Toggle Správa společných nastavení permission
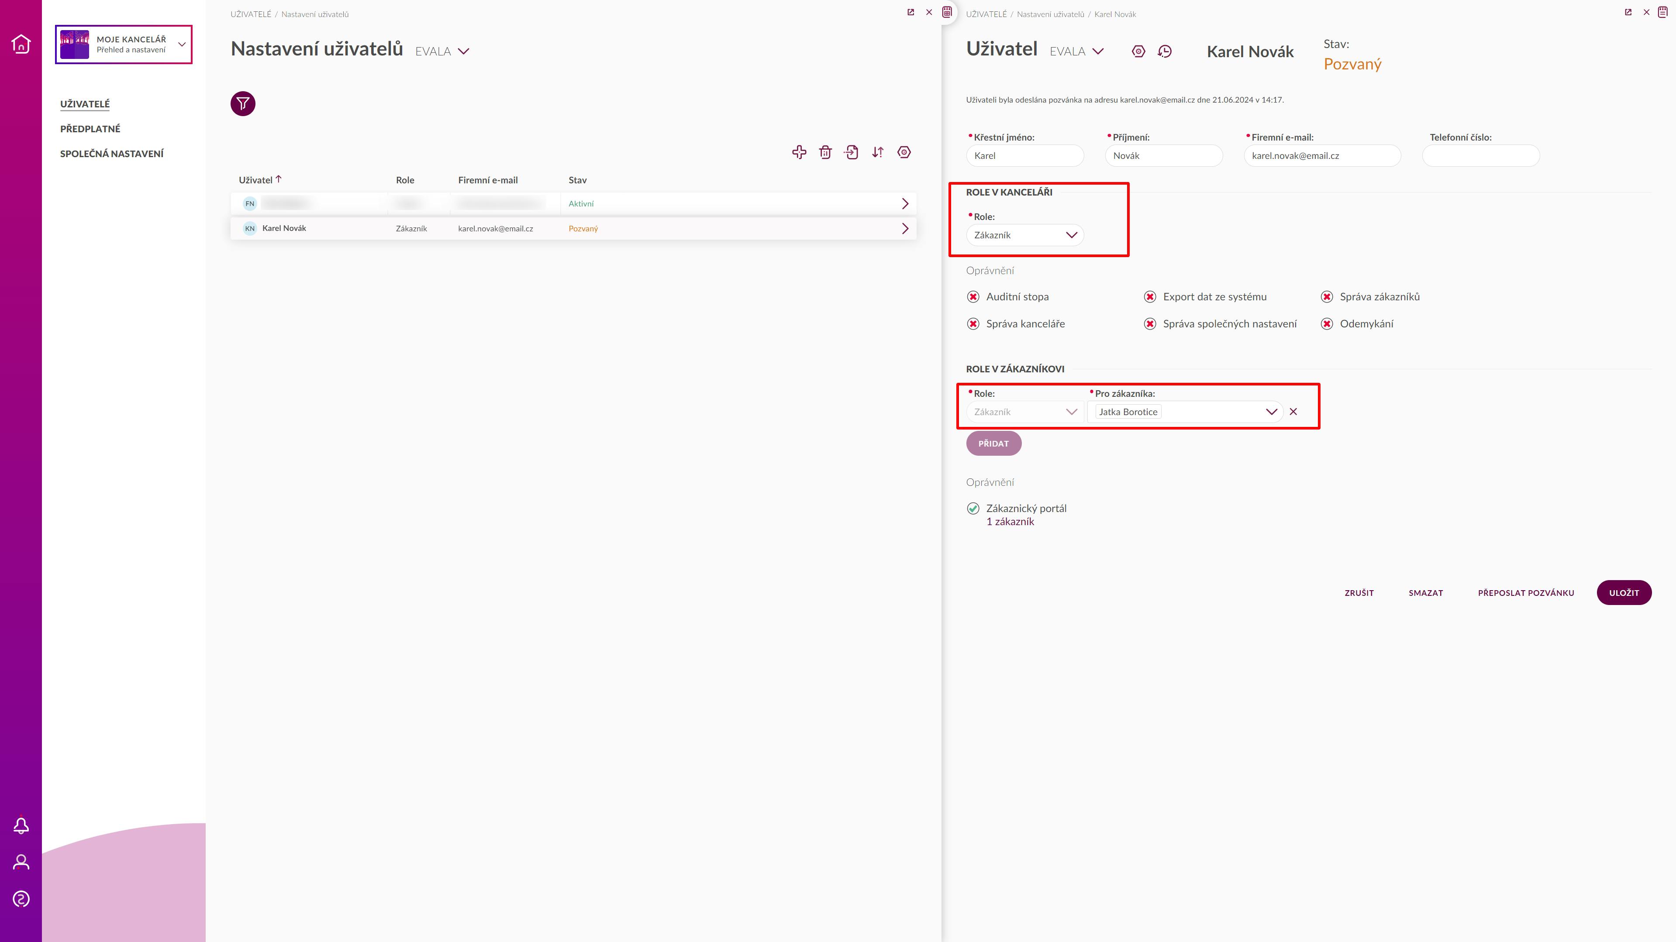The image size is (1676, 942). click(x=1150, y=324)
